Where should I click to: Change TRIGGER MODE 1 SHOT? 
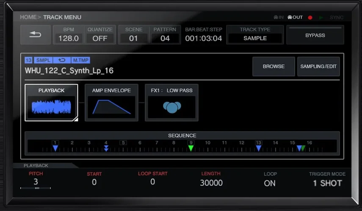coord(327,184)
